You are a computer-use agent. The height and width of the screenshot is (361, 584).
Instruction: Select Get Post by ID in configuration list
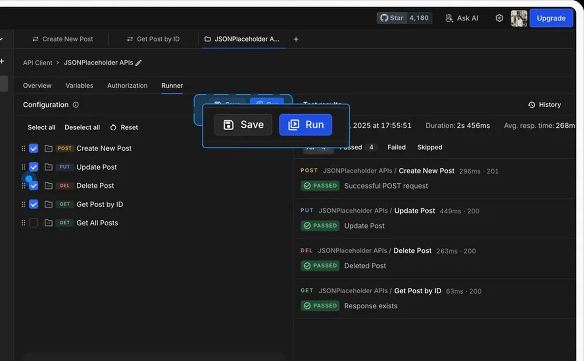coord(100,204)
